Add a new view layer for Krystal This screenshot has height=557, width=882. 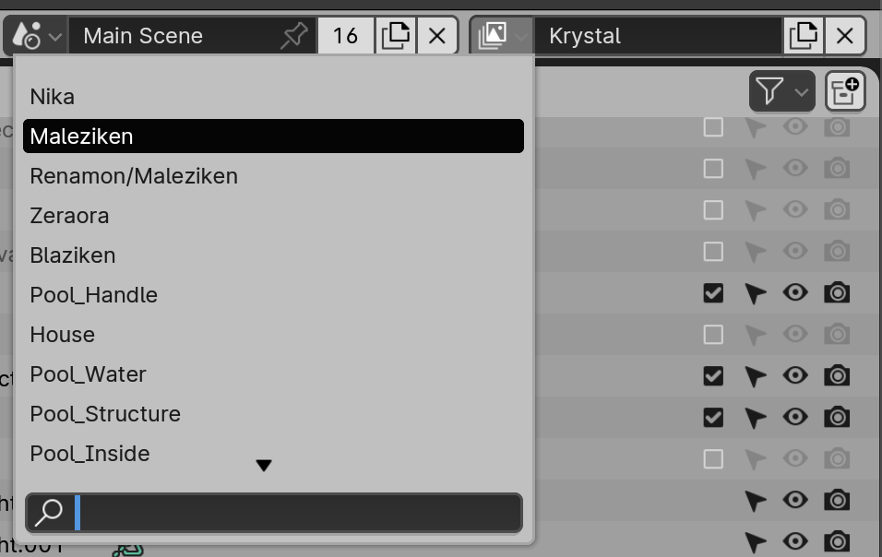pyautogui.click(x=804, y=36)
